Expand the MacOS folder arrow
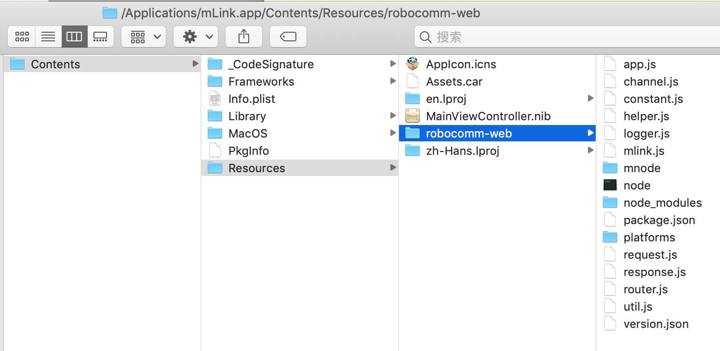Screen dimensions: 720x351 pyautogui.click(x=393, y=133)
